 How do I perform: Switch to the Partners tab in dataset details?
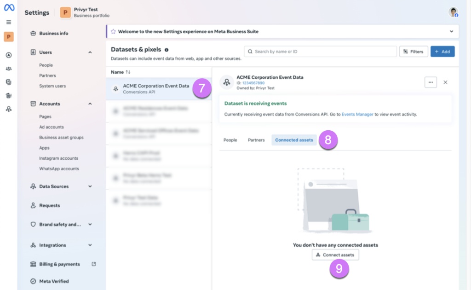[x=256, y=140]
